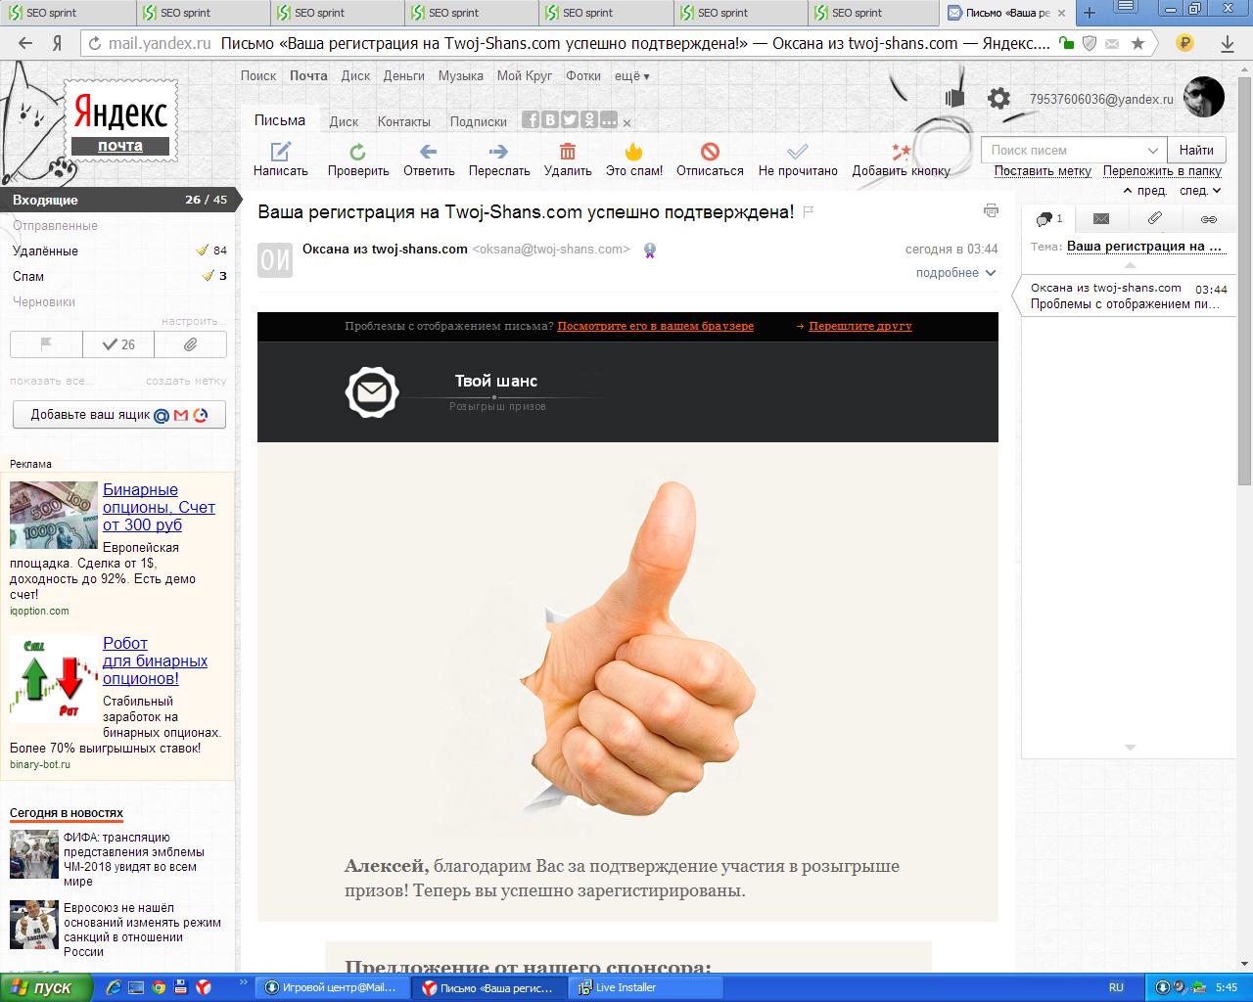Switch to the Подписки tab

pos(479,122)
